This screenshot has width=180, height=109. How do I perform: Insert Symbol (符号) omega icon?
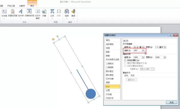click(59, 11)
